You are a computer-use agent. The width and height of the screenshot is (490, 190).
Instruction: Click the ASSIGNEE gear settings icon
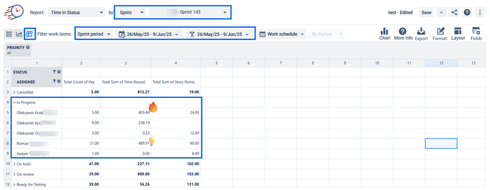click(x=59, y=81)
